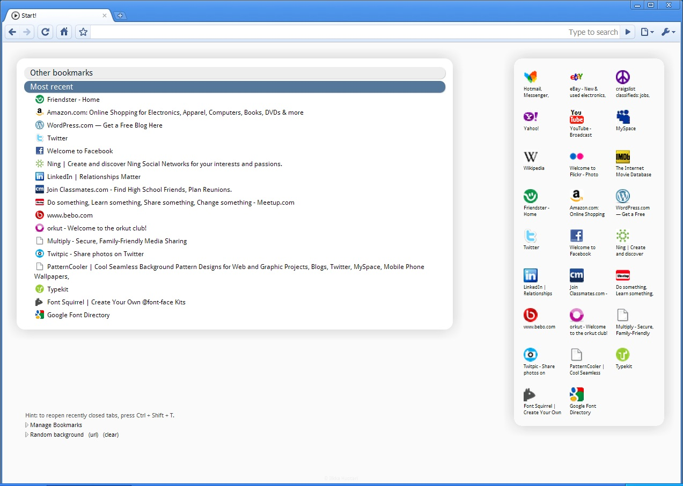Screen dimensions: 683x486
Task: Open the wrench tools menu
Action: click(668, 32)
